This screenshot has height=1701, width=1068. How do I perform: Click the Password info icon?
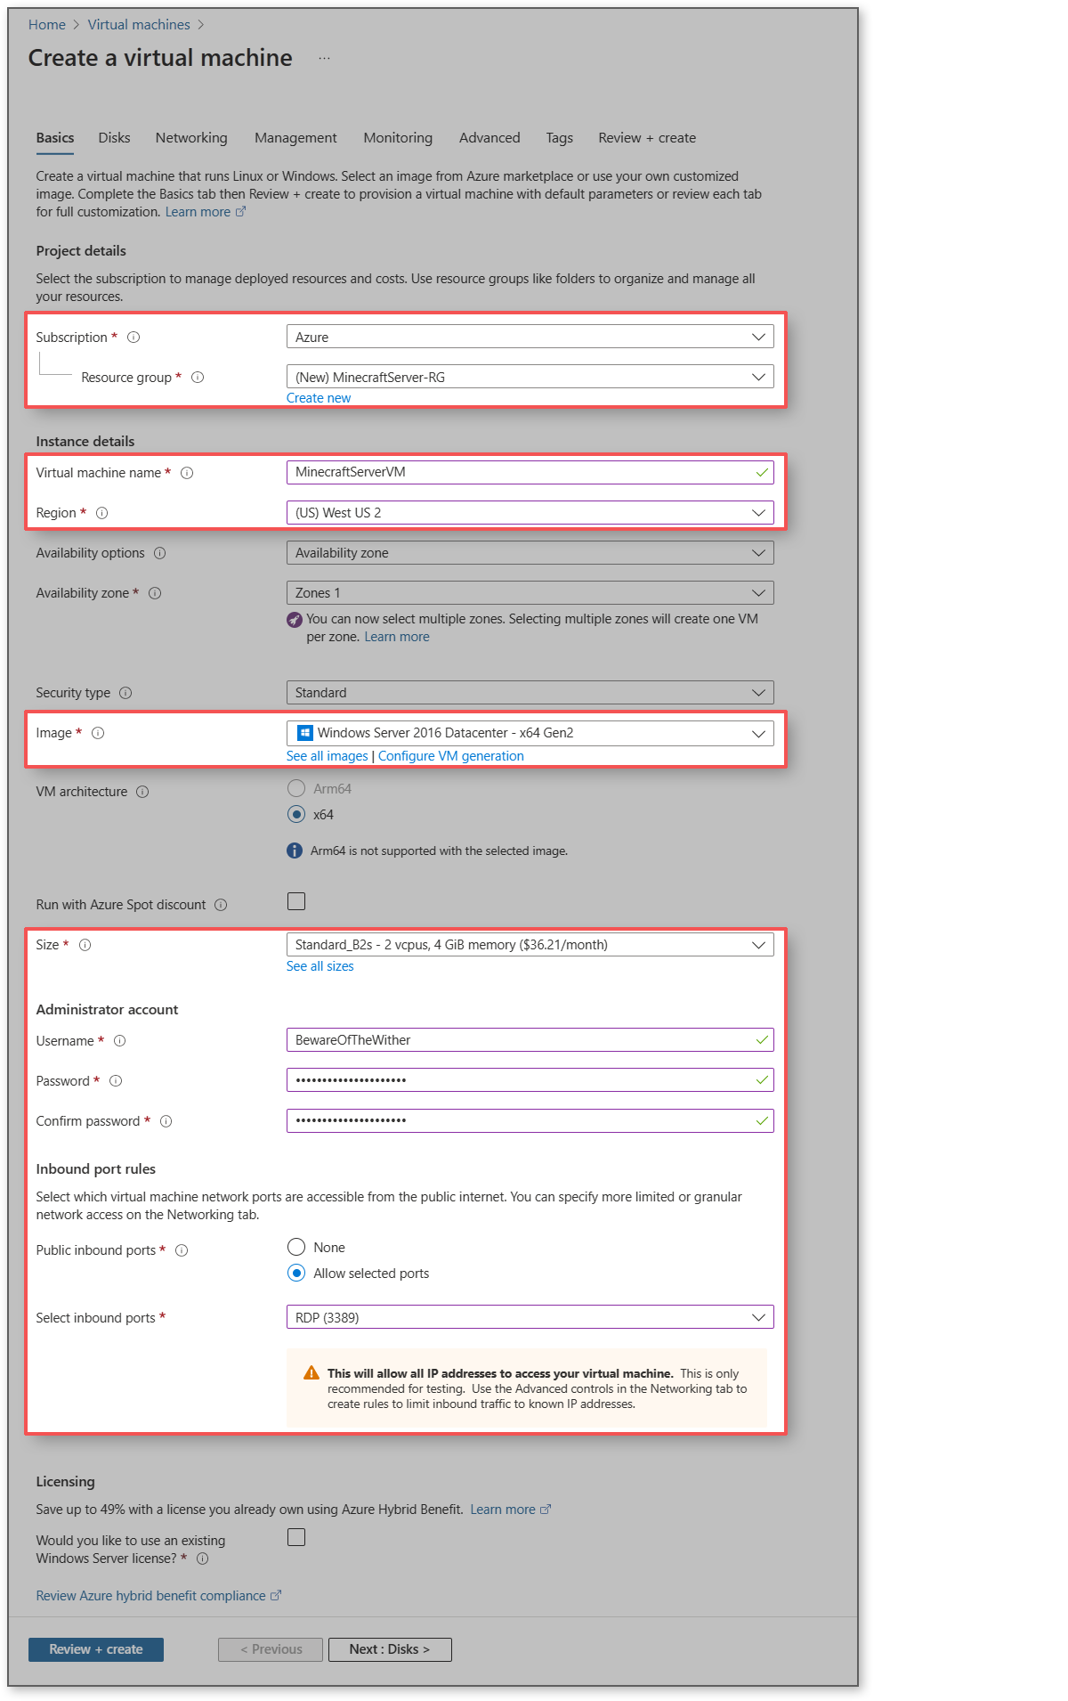(x=116, y=1081)
